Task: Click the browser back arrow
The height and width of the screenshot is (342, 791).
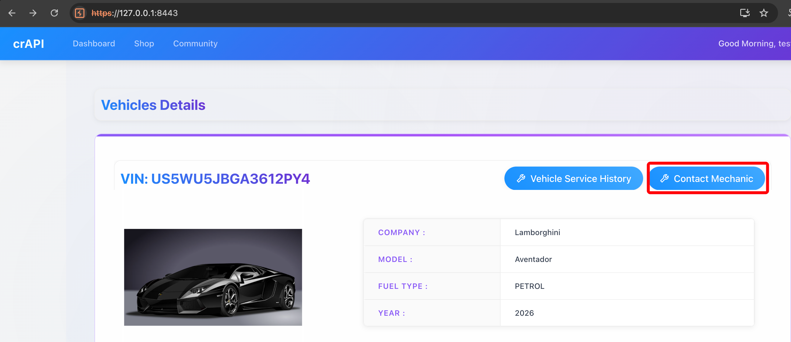Action: (x=12, y=13)
